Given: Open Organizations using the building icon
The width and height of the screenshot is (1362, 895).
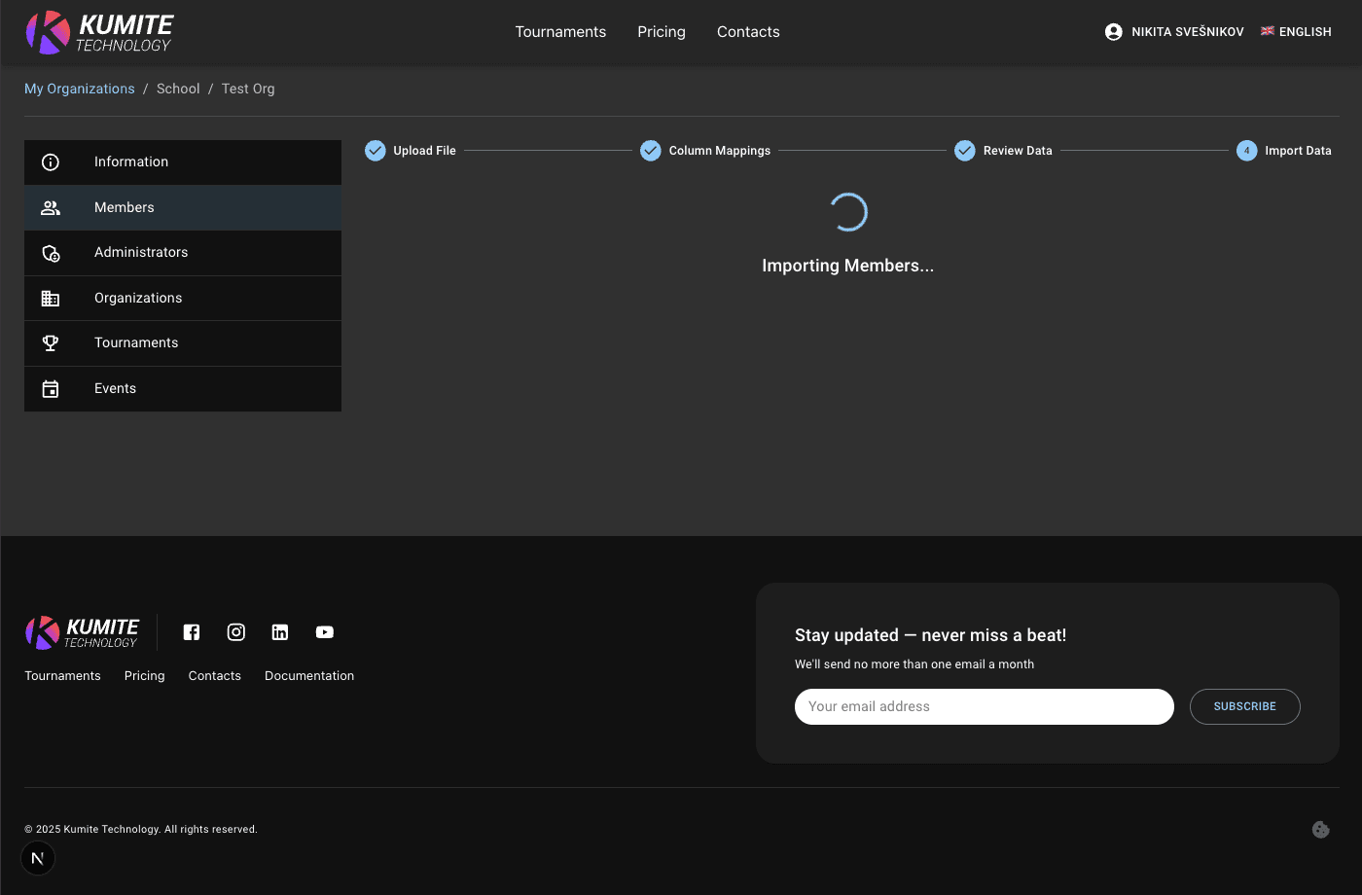Looking at the screenshot, I should 51,298.
